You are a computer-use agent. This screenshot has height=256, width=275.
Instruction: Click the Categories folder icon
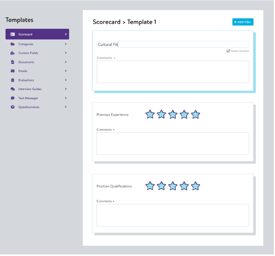click(x=12, y=44)
